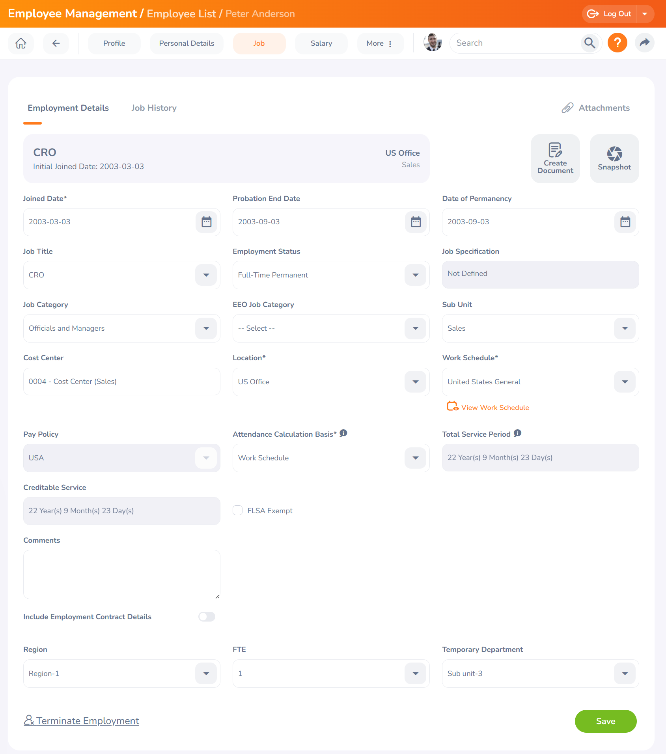Click the share forward arrow icon
Image resolution: width=666 pixels, height=754 pixels.
tap(644, 43)
